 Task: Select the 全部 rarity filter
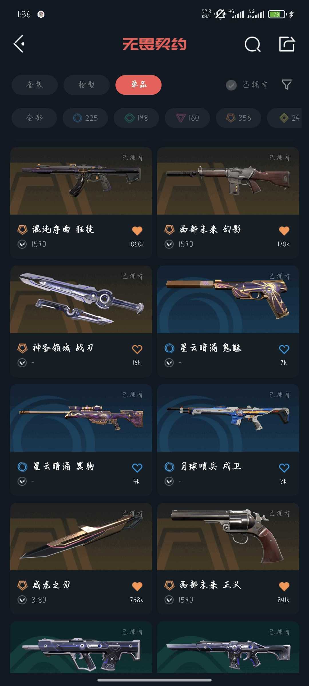point(34,118)
